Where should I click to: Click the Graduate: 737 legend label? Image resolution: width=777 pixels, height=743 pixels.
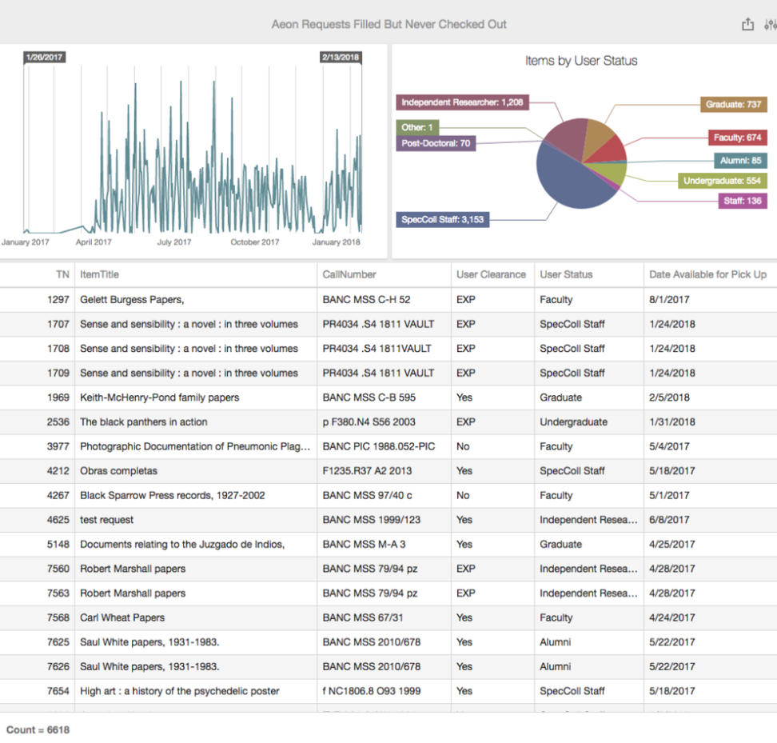pos(733,105)
